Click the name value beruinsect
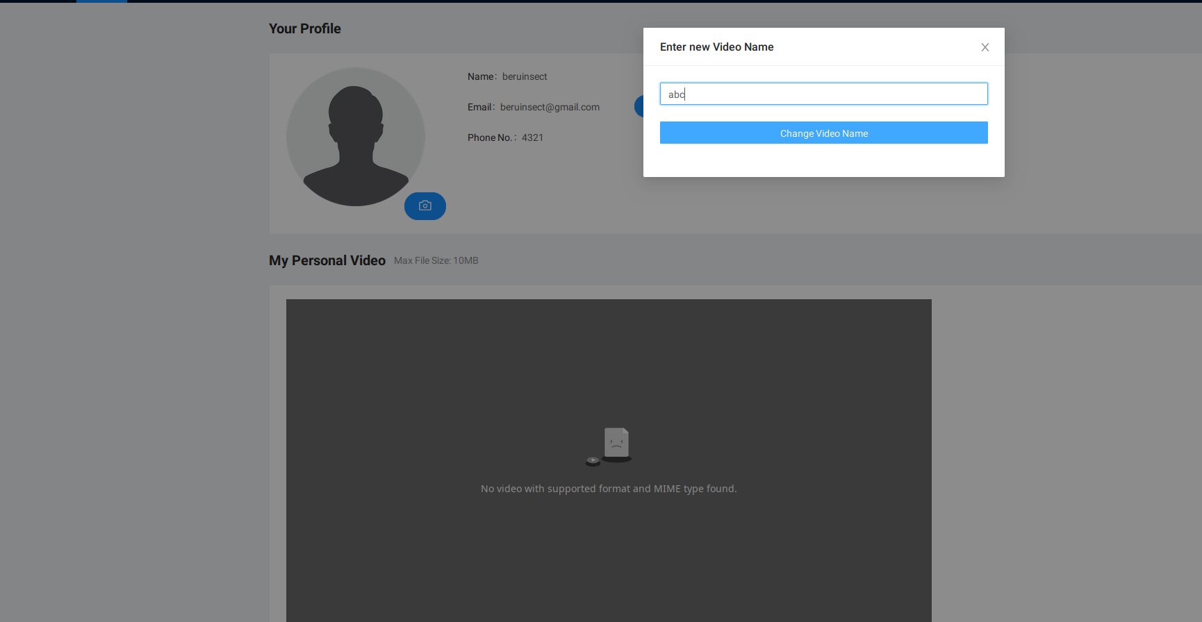Image resolution: width=1202 pixels, height=622 pixels. click(x=525, y=76)
